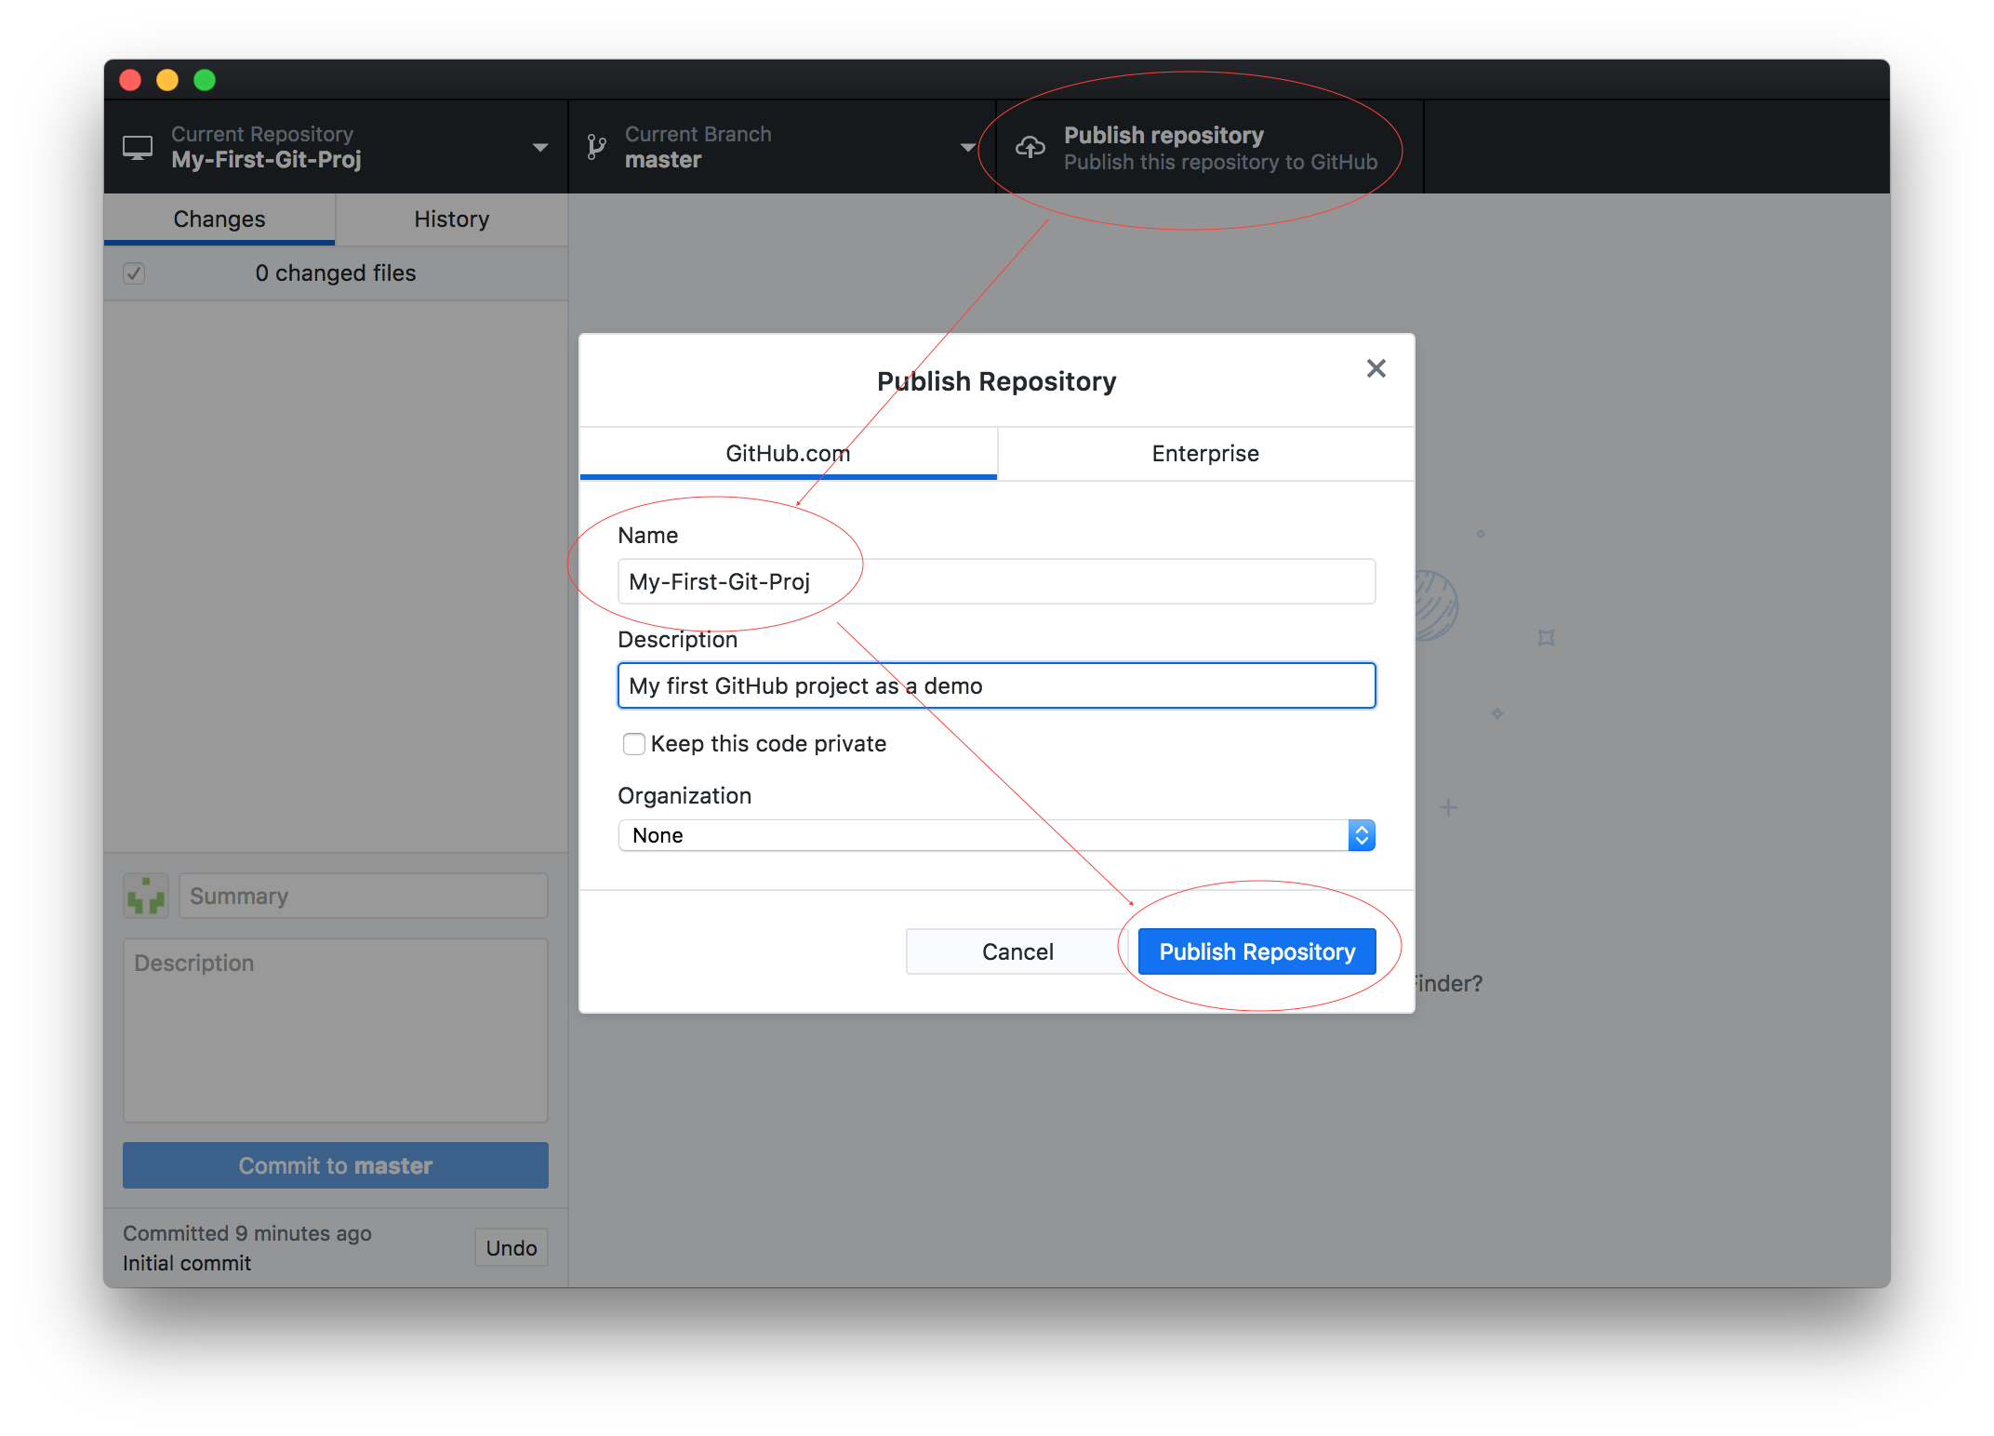Toggle the changed files select-all checkbox
Image resolution: width=1994 pixels, height=1436 pixels.
[x=134, y=273]
